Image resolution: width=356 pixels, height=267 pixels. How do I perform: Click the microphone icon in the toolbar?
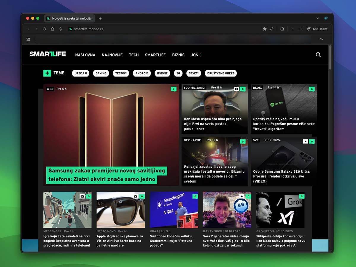[61, 29]
